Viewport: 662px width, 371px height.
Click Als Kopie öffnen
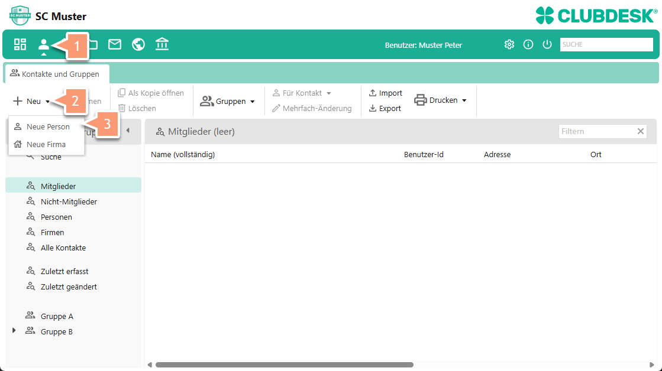(151, 93)
